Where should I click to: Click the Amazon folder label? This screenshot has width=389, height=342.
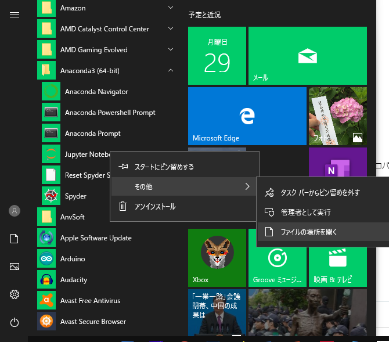tap(73, 8)
